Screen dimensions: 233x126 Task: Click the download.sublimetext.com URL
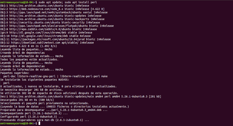coord(36,43)
